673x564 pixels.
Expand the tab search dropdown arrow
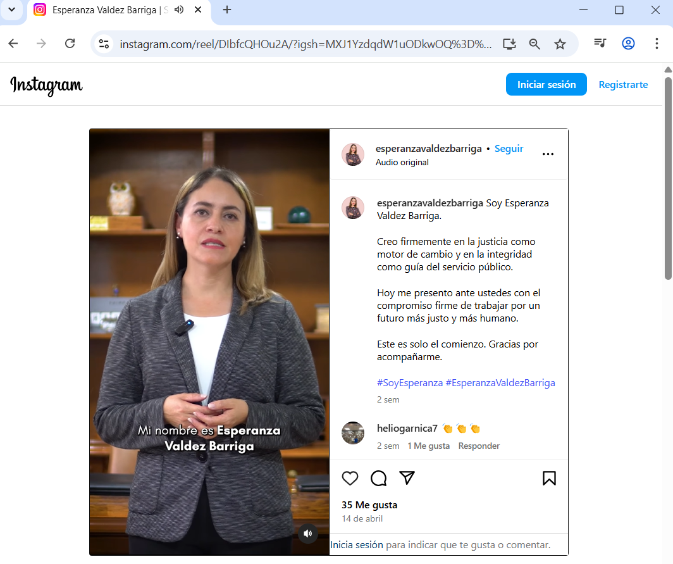point(11,9)
